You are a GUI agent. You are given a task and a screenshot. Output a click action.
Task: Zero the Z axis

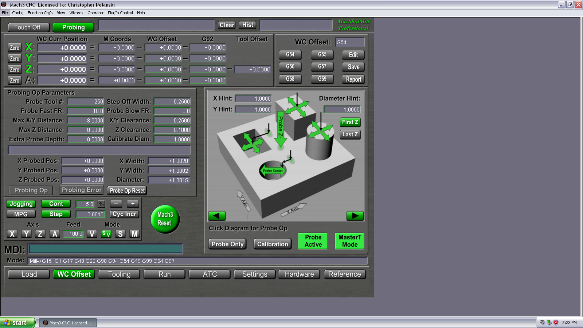[15, 70]
